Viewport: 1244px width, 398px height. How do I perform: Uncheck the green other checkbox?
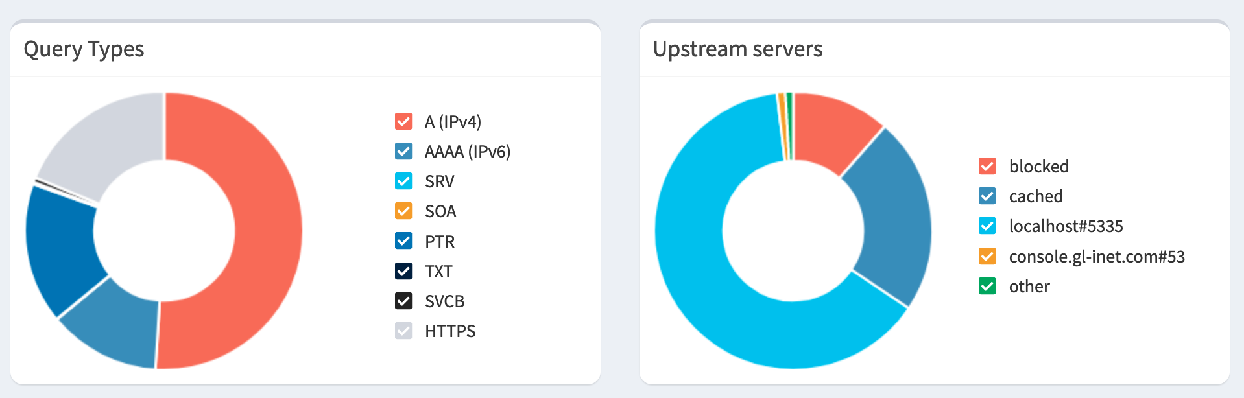pos(987,286)
